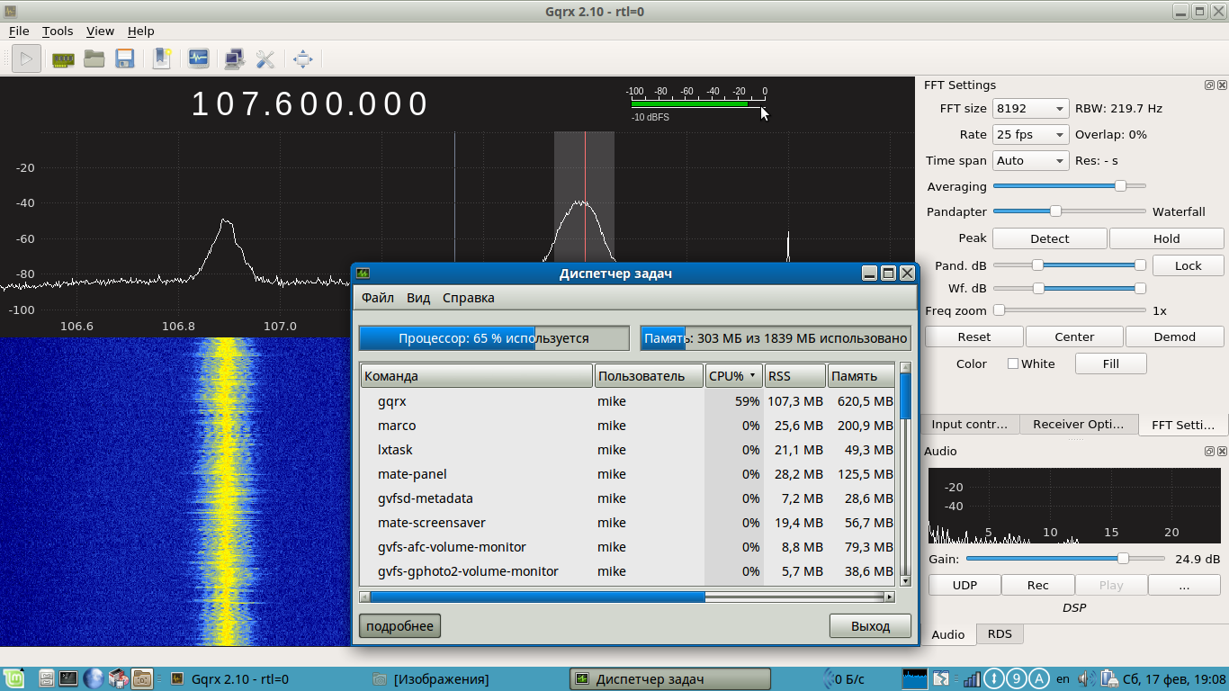The image size is (1229, 691).
Task: Adjust the audio Gain slider
Action: [x=1121, y=558]
